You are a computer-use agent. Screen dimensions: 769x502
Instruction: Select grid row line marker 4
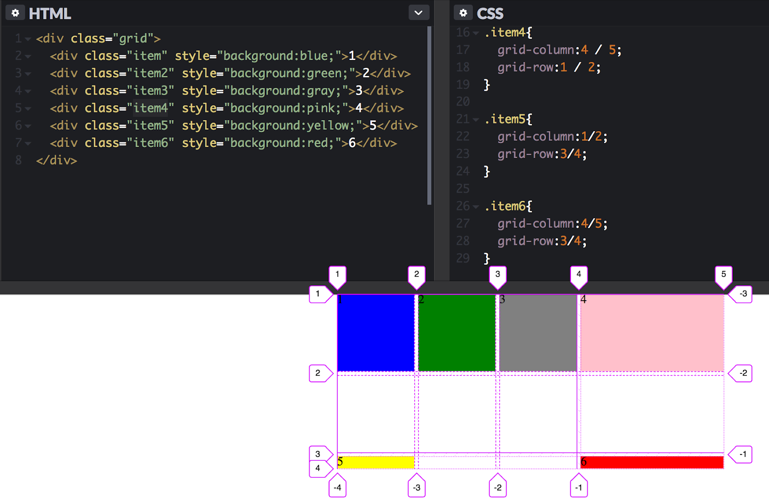tap(318, 469)
